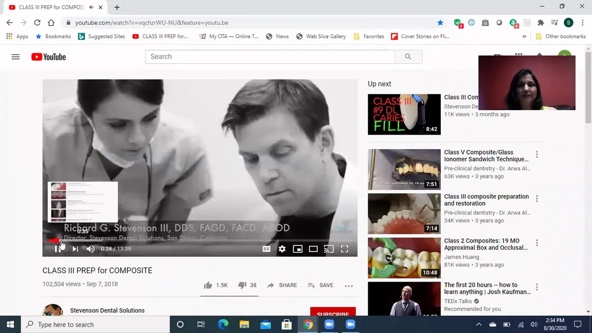Screen dimensions: 592x333
Task: Open News bookmark
Action: click(277, 37)
